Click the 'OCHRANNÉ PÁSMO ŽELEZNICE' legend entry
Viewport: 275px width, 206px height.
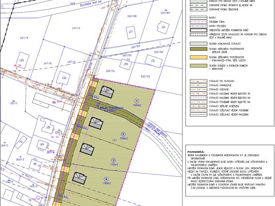click(224, 10)
